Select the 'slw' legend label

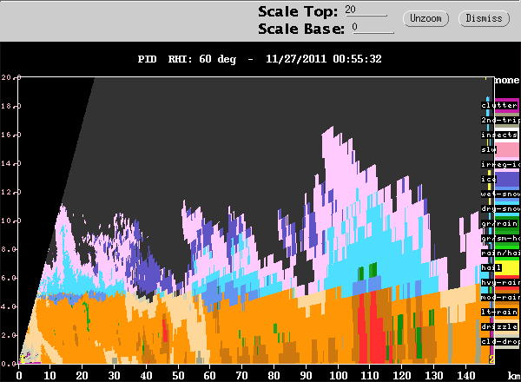click(488, 149)
